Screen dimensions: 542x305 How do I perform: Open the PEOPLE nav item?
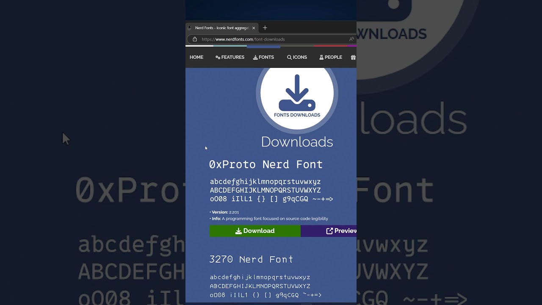pyautogui.click(x=331, y=57)
